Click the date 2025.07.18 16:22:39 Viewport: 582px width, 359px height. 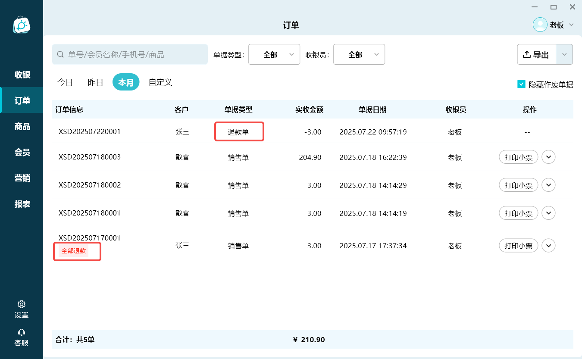(x=373, y=157)
